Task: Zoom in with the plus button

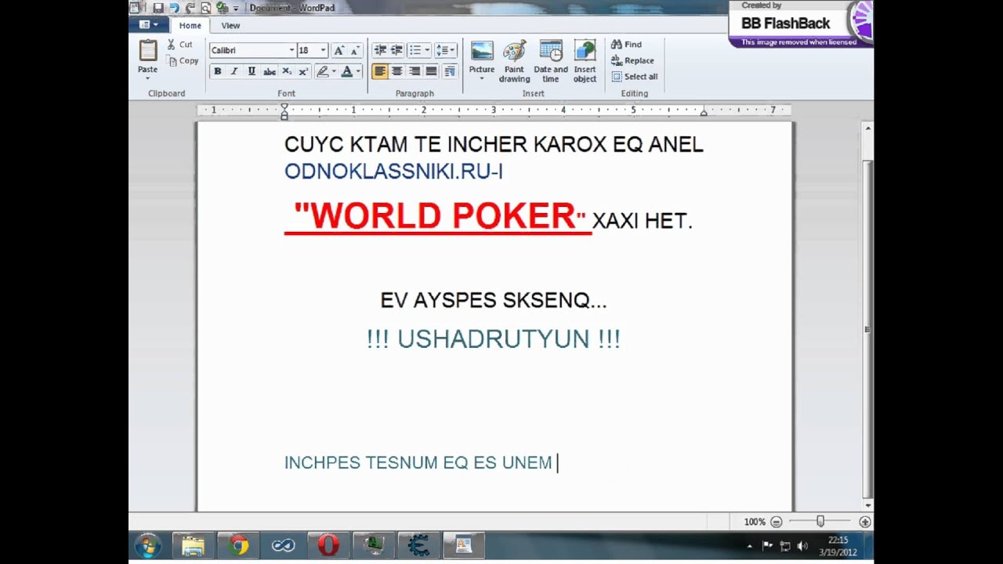Action: (865, 522)
